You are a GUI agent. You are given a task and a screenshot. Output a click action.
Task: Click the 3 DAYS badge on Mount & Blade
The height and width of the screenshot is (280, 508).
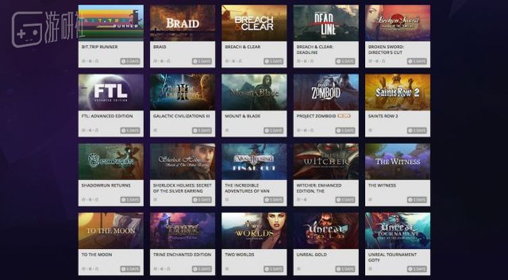pyautogui.click(x=274, y=131)
